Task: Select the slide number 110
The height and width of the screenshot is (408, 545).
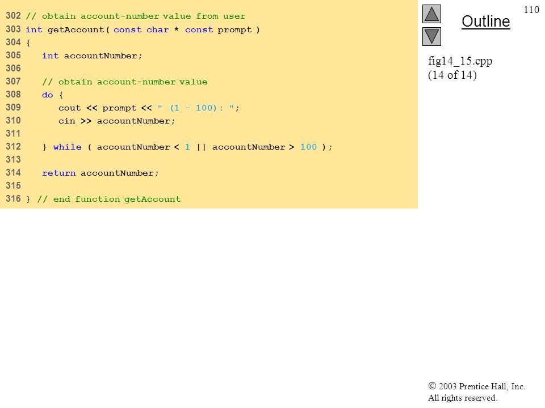Action: pyautogui.click(x=531, y=10)
